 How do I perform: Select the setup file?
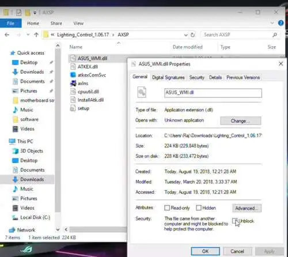[x=79, y=108]
